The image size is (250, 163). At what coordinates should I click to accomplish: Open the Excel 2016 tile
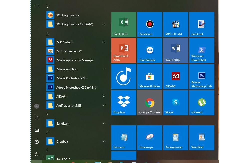coord(124,25)
